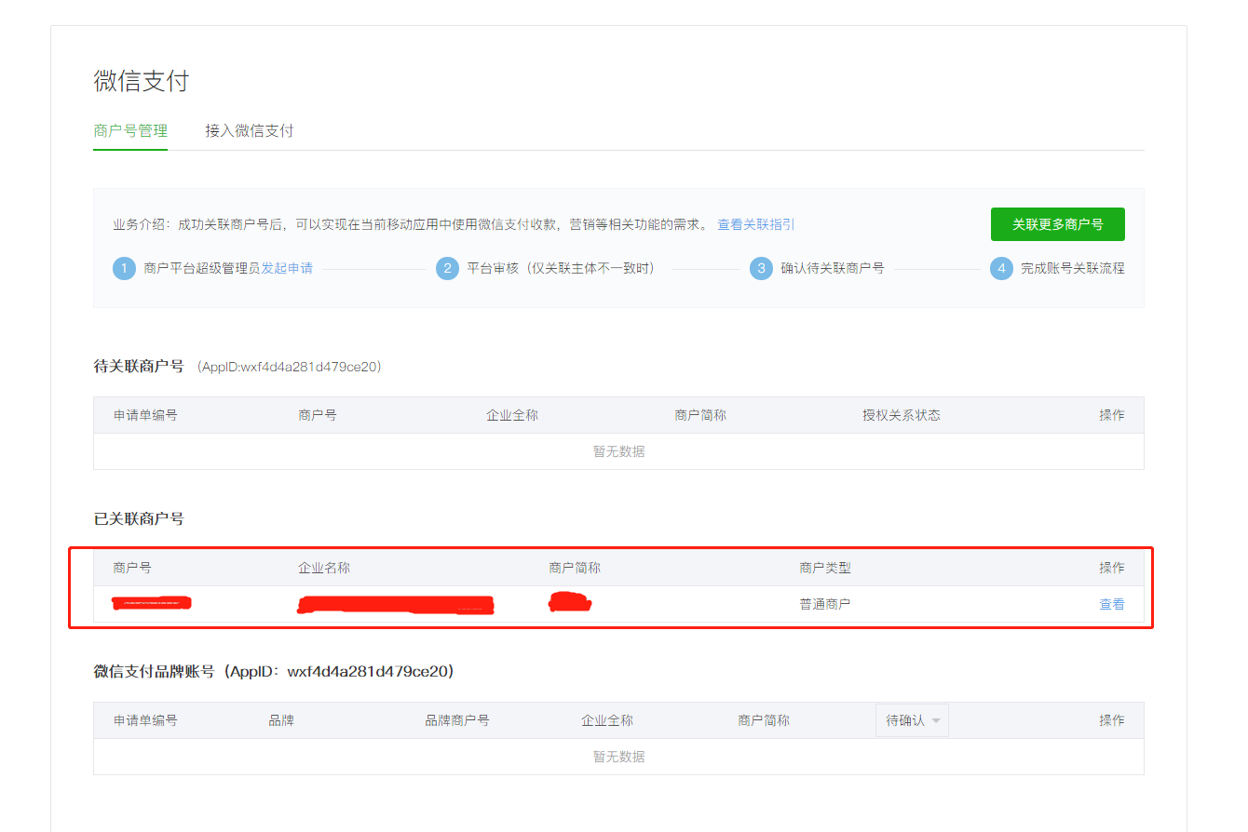Viewport: 1248px width, 832px height.
Task: Select the 微信支付 page title
Action: click(141, 81)
